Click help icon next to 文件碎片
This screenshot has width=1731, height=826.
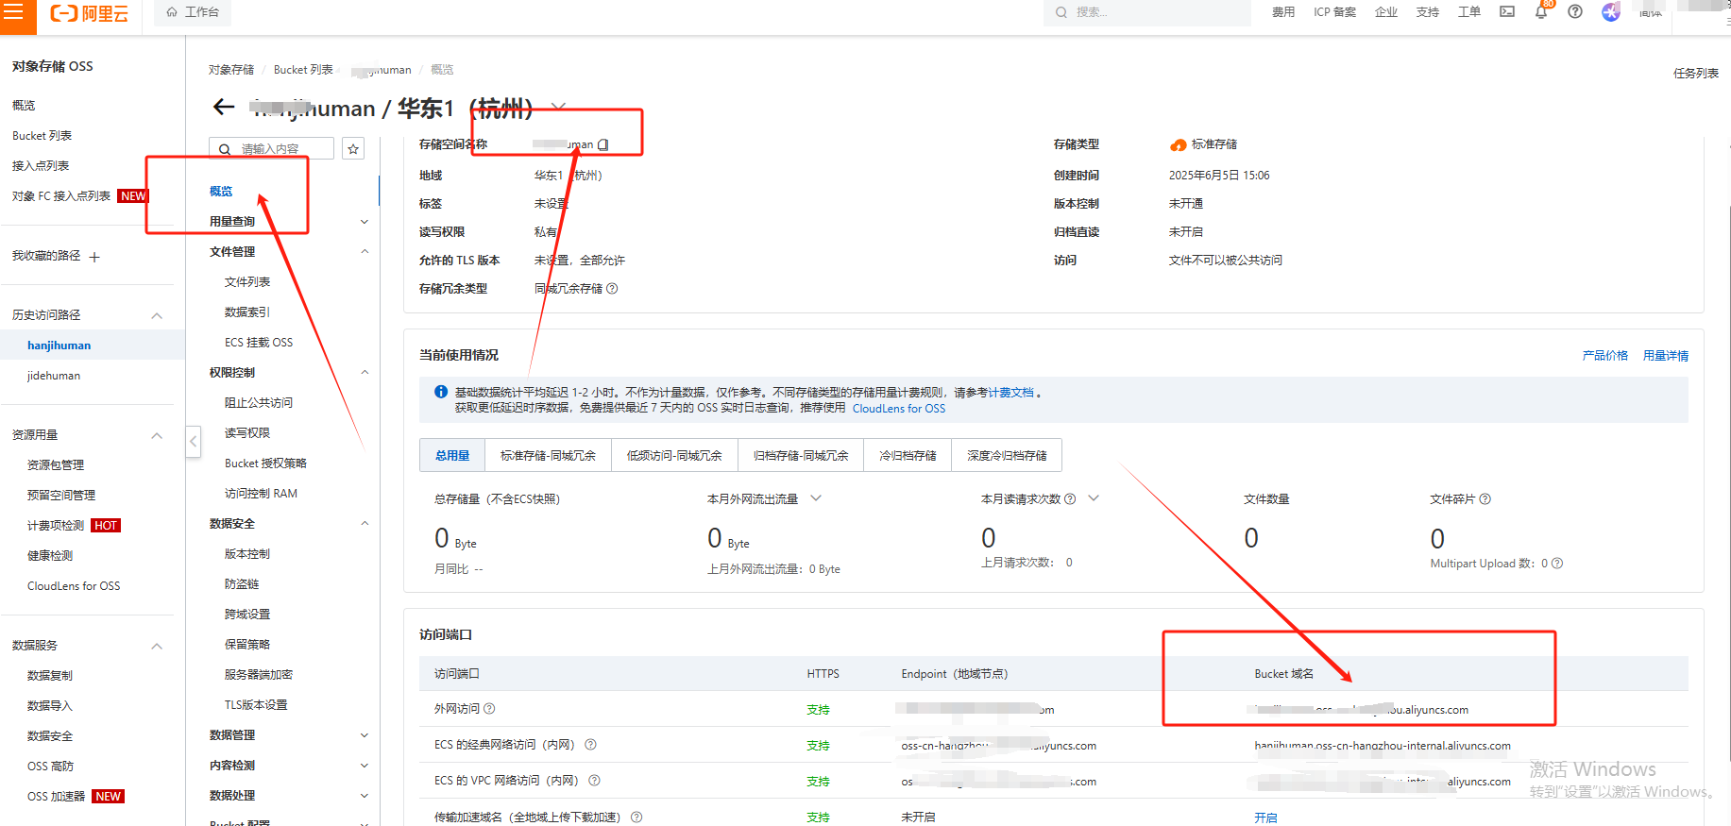(x=1485, y=499)
